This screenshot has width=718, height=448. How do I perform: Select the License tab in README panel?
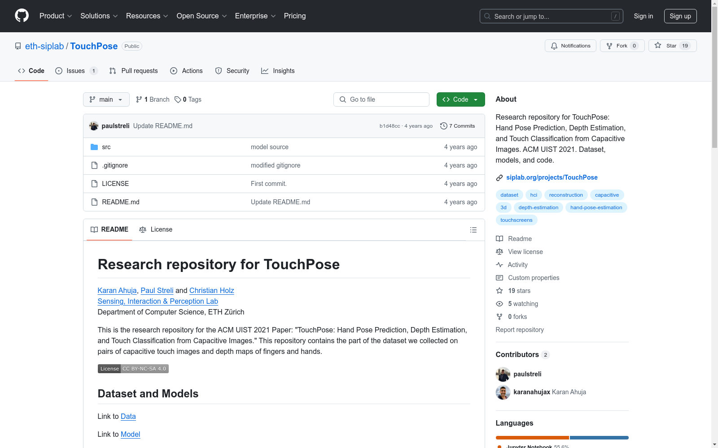point(156,229)
